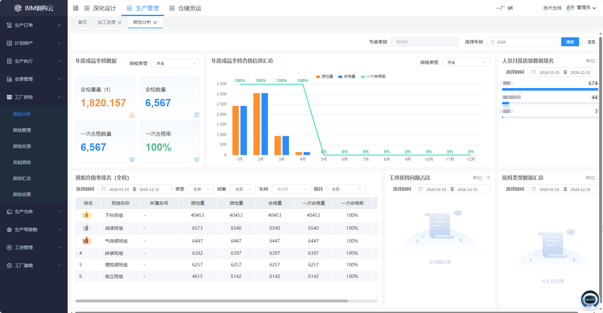Click date range in 人员月度质量数量排名
Viewport: 603px width, 313px height.
click(x=563, y=72)
